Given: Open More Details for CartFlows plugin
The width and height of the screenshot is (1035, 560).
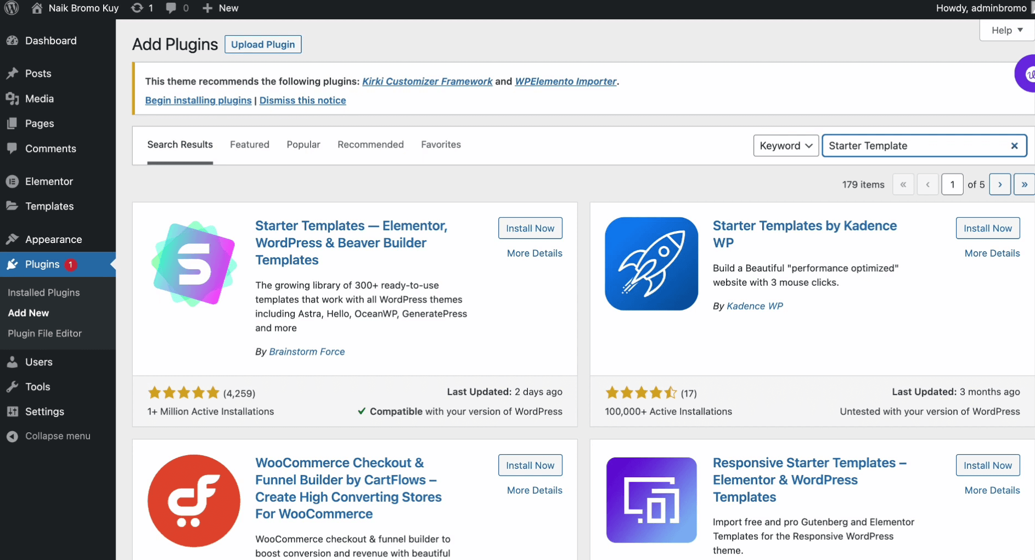Looking at the screenshot, I should (535, 490).
